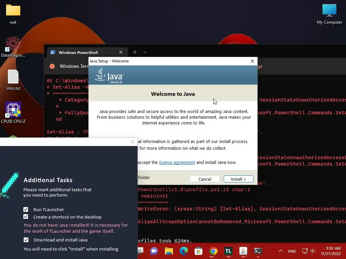
Task: Open the clock showing 3:32 AM
Action: tap(330, 251)
